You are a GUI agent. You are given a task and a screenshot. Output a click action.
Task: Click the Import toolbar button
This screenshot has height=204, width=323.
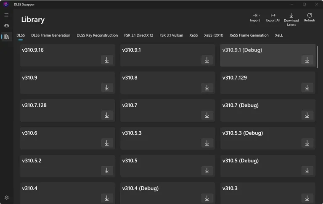255,18
